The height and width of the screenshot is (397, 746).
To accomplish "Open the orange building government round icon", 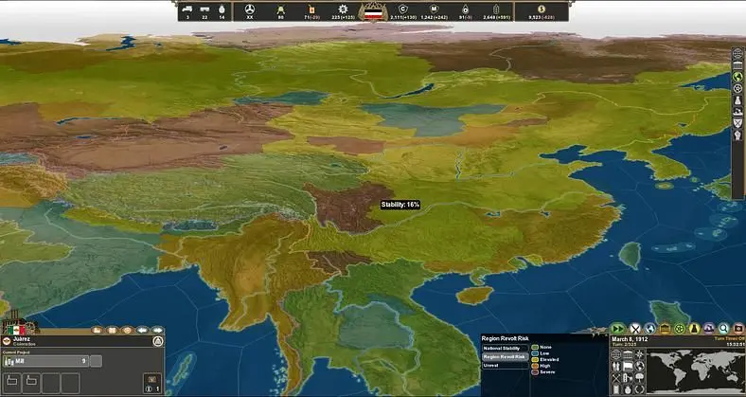I will pos(665,329).
